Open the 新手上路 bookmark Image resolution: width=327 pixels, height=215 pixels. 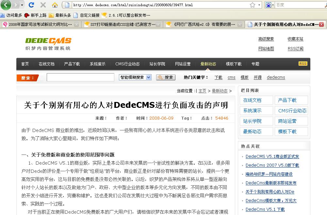point(36,15)
